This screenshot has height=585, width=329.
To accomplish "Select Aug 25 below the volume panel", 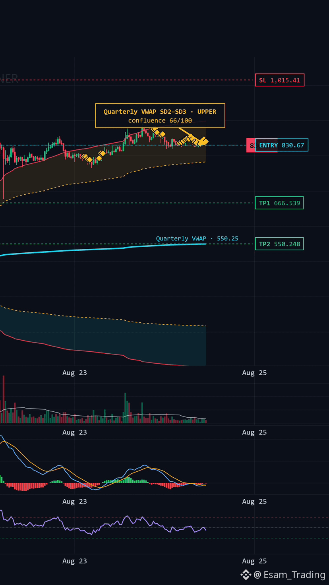I will click(x=254, y=432).
